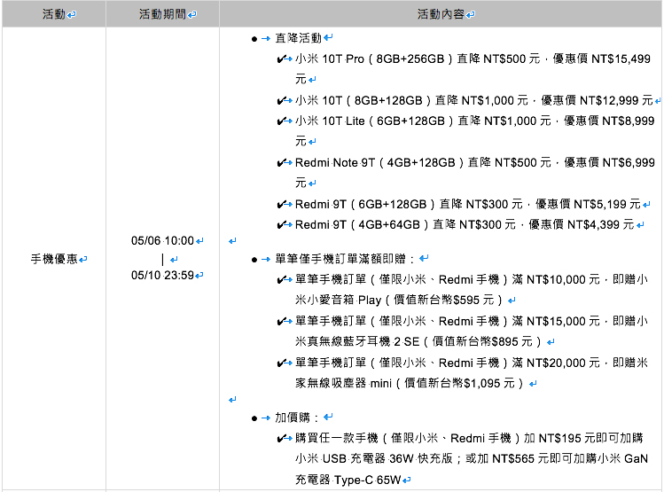Click the checkmark bullet before Redmi 9T (4GB+64GB)

coord(281,225)
